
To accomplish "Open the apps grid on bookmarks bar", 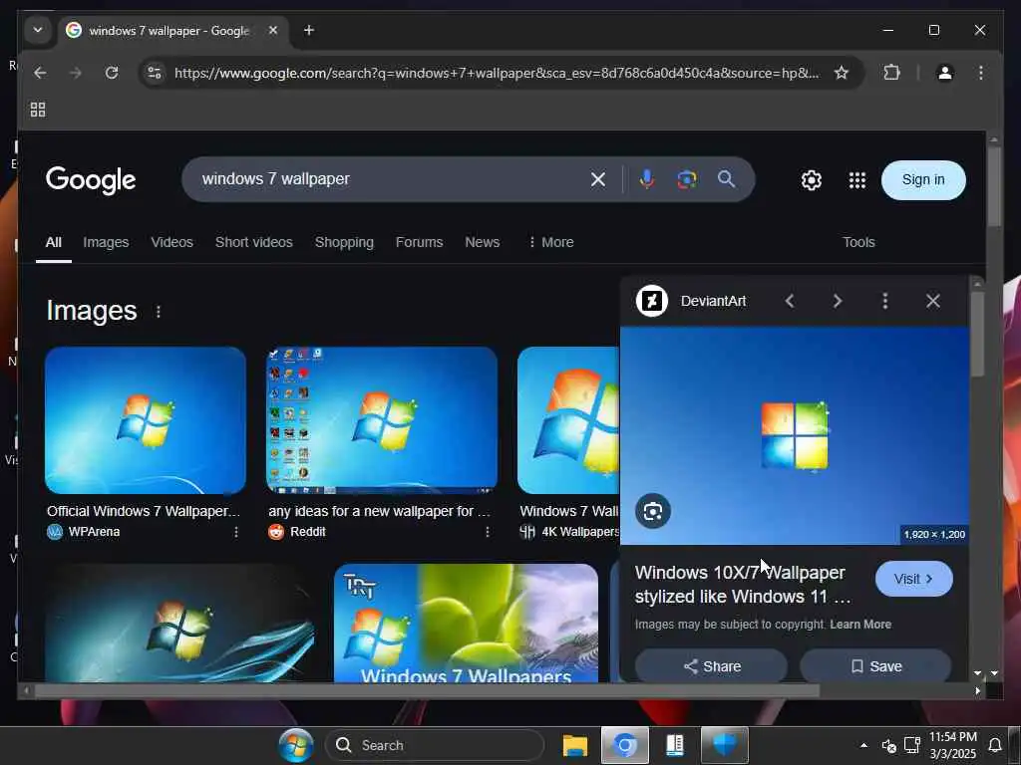I will click(x=38, y=110).
